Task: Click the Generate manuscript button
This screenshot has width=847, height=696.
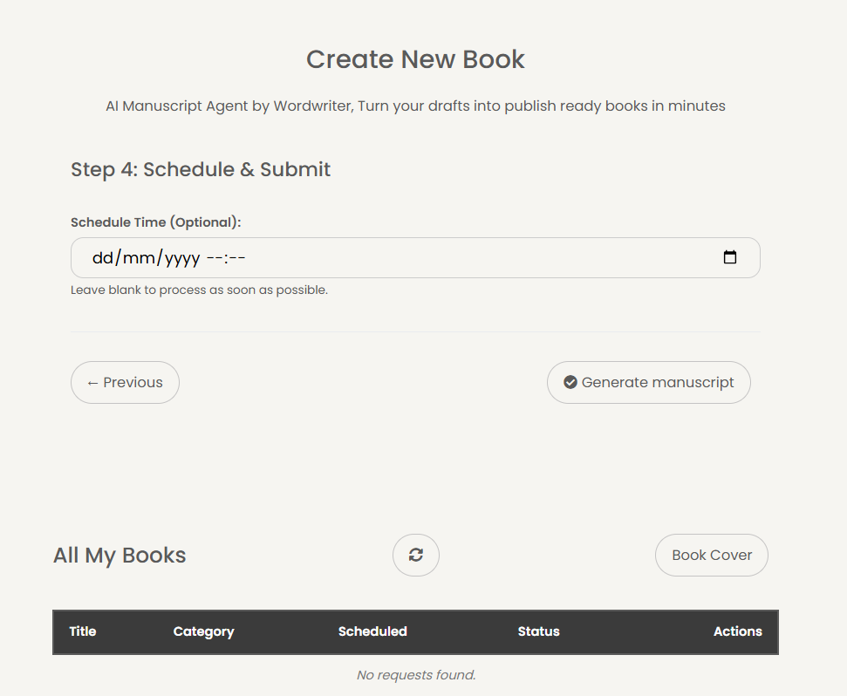Action: tap(649, 382)
